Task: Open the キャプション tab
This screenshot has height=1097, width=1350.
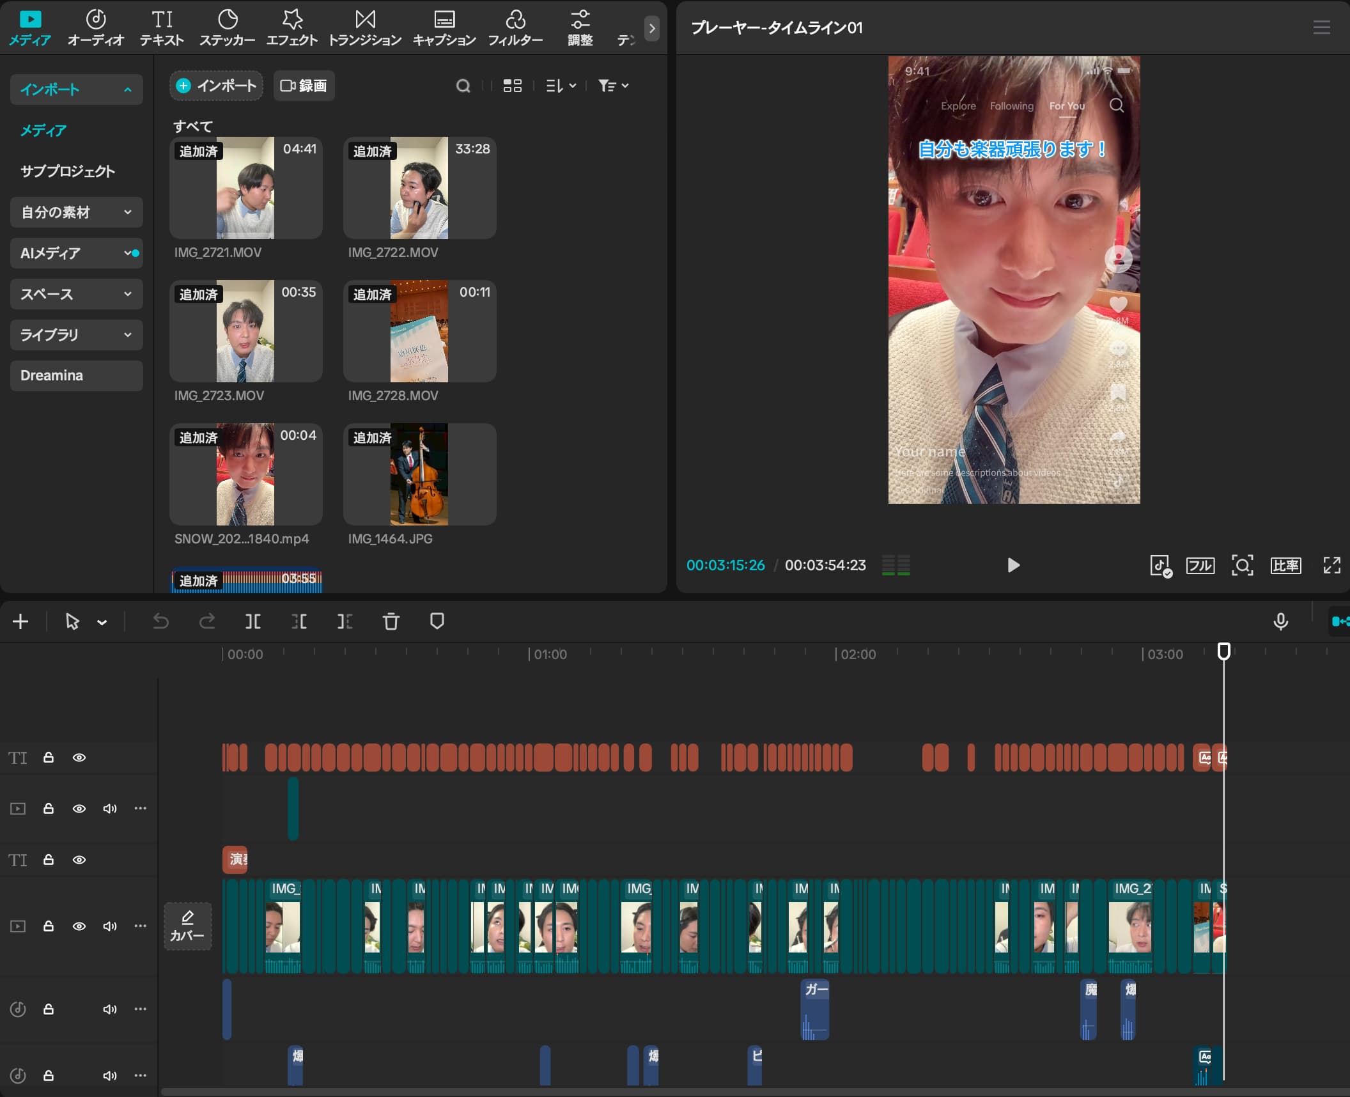Action: pyautogui.click(x=444, y=27)
